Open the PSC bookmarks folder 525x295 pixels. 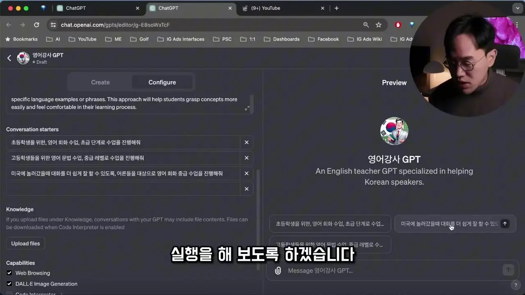(x=222, y=39)
